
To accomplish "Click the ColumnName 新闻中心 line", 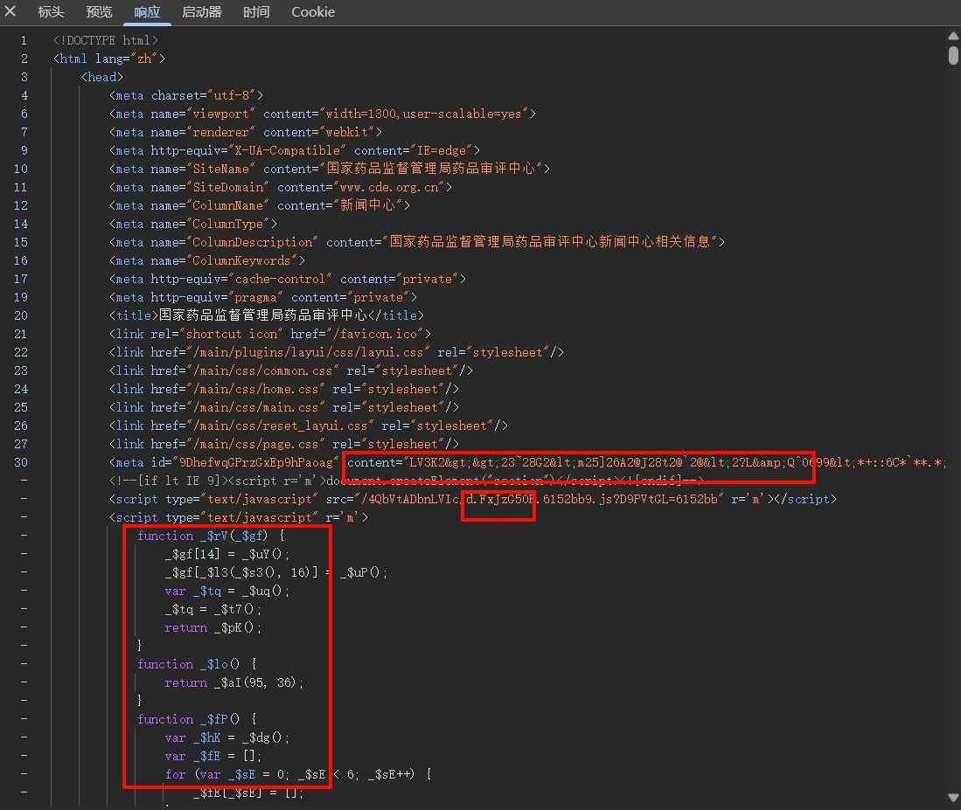I will [260, 205].
